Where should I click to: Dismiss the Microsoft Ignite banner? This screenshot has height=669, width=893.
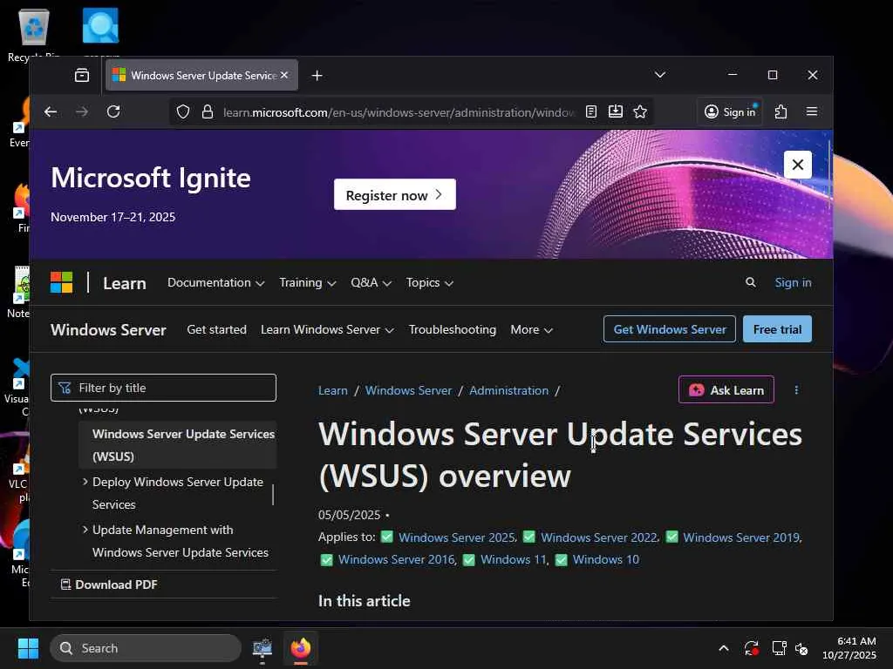point(797,165)
